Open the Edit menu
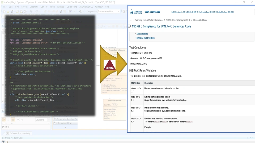Viewport: 255px width, 143px height. click(11, 7)
